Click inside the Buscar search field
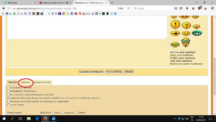The width and height of the screenshot is (216, 122). pos(153,8)
